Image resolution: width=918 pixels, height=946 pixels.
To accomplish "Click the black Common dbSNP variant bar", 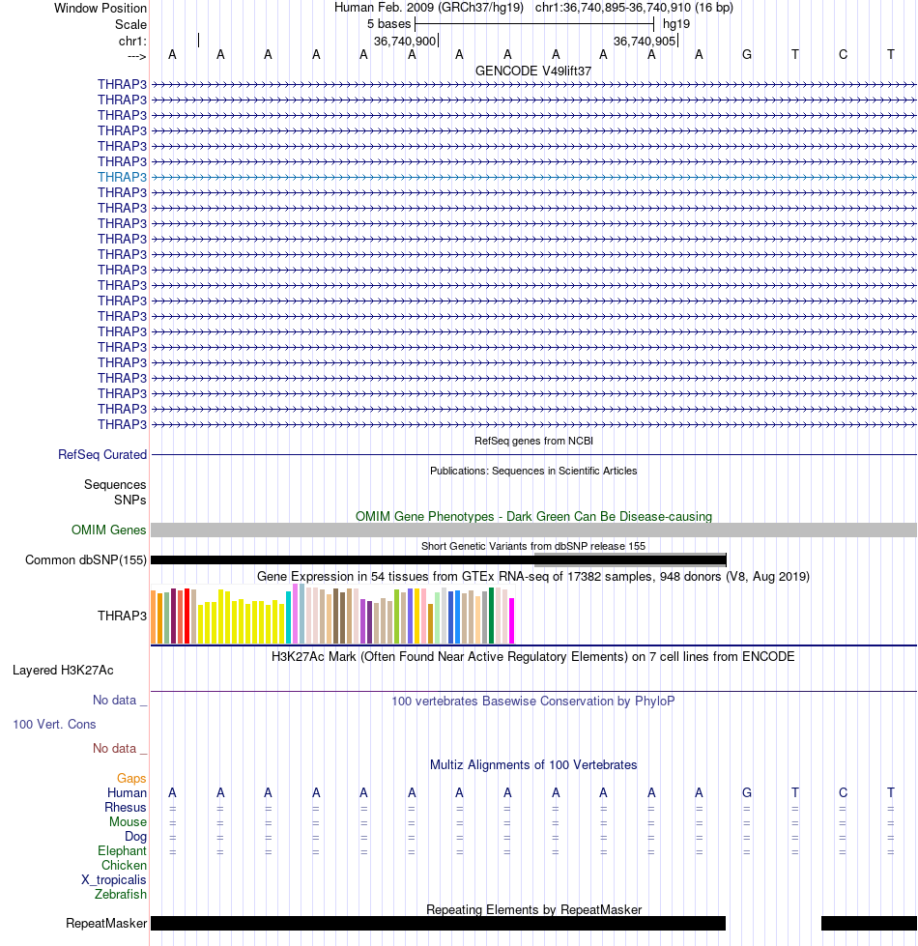I will (x=439, y=560).
